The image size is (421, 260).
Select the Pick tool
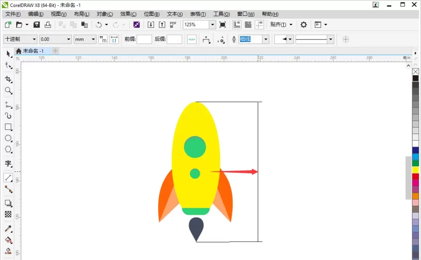pyautogui.click(x=8, y=54)
